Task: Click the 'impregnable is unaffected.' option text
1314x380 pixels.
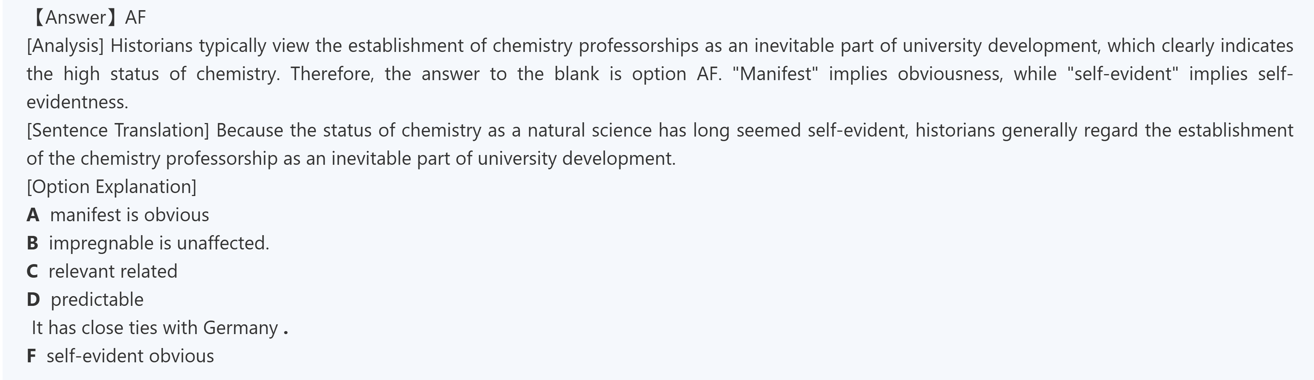Action: pyautogui.click(x=159, y=243)
